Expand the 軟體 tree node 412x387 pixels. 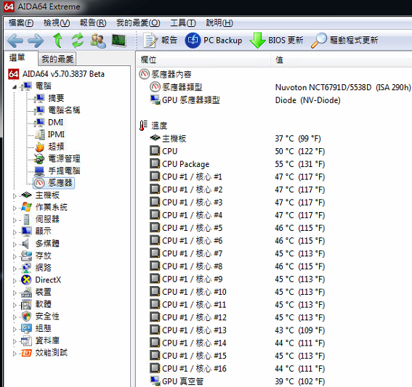click(15, 305)
